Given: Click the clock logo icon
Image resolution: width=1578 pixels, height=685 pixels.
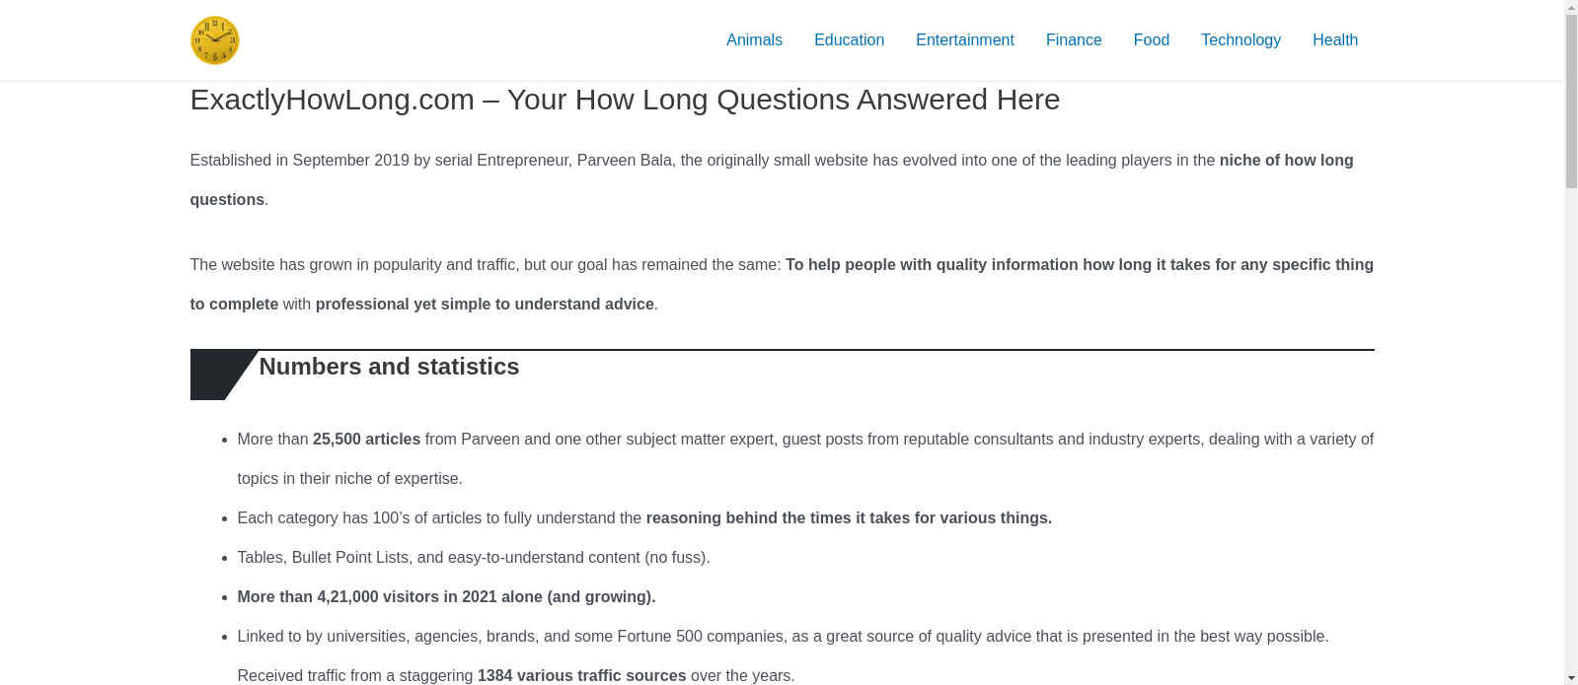Looking at the screenshot, I should point(214,40).
